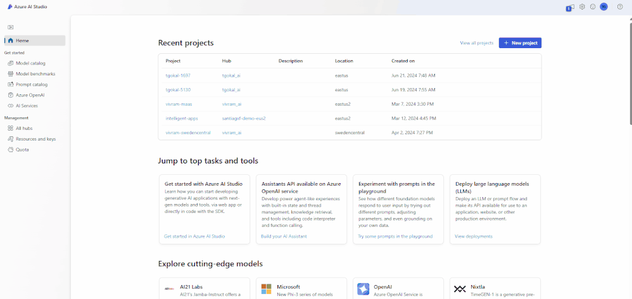Click the View deployments link
Viewport: 632px width, 299px height.
coord(474,236)
